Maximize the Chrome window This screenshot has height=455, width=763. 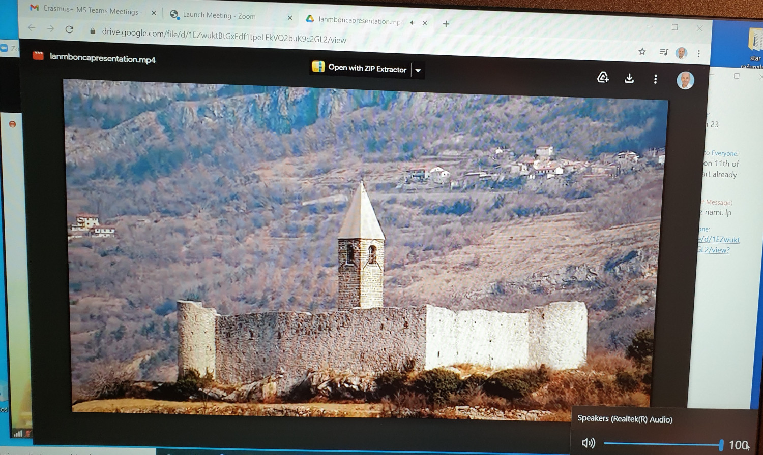675,27
